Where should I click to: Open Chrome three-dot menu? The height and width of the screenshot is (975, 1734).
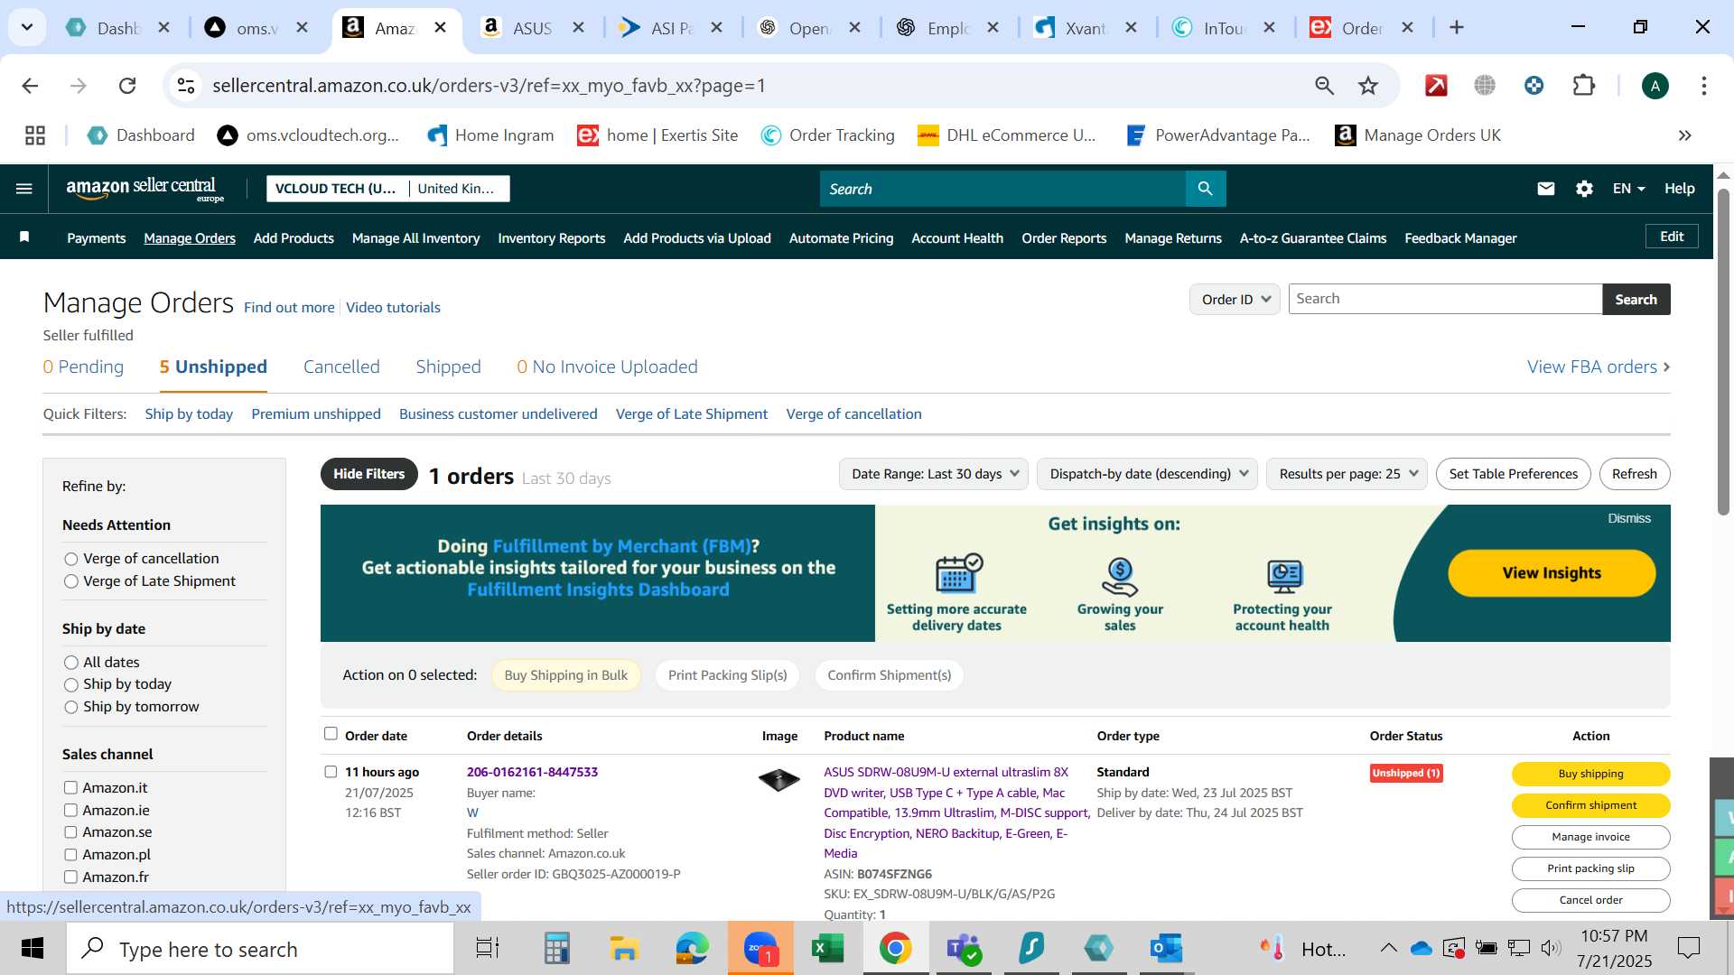click(1703, 86)
